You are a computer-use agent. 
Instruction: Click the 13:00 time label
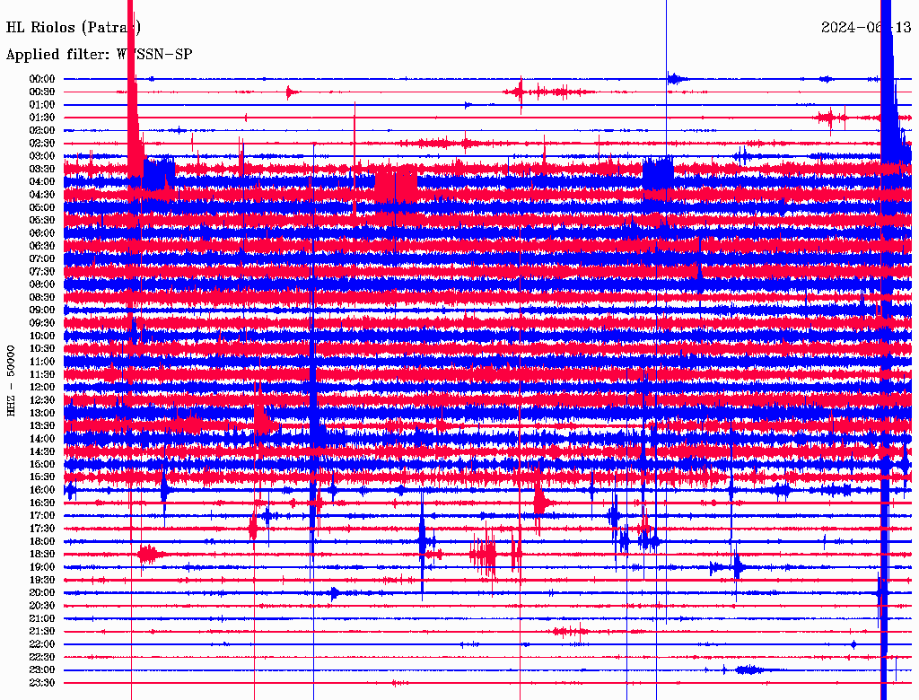pyautogui.click(x=42, y=413)
